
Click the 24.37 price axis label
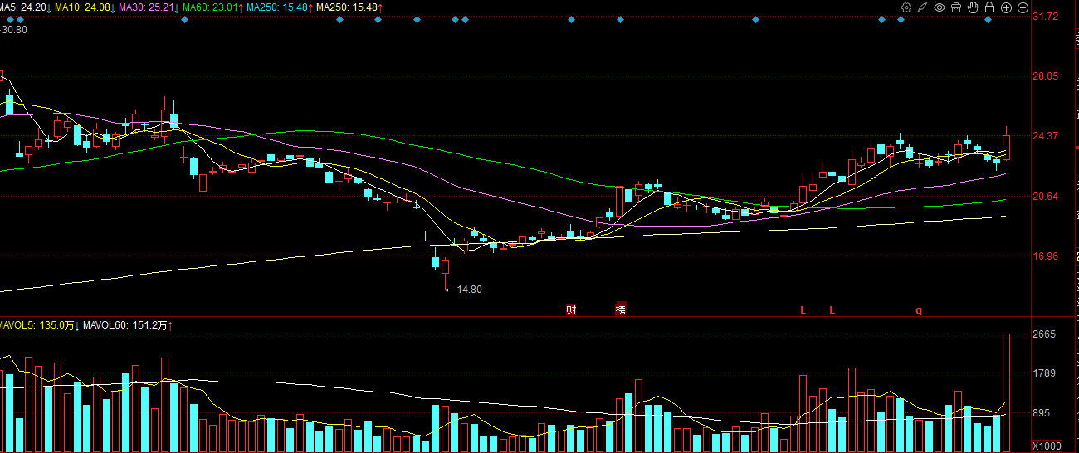tap(1045, 136)
